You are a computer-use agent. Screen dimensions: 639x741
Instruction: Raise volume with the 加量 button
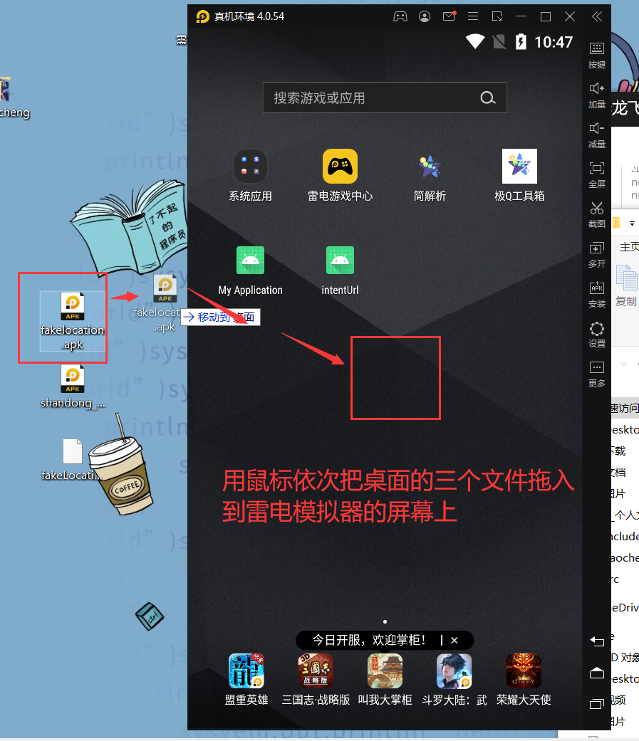tap(597, 95)
